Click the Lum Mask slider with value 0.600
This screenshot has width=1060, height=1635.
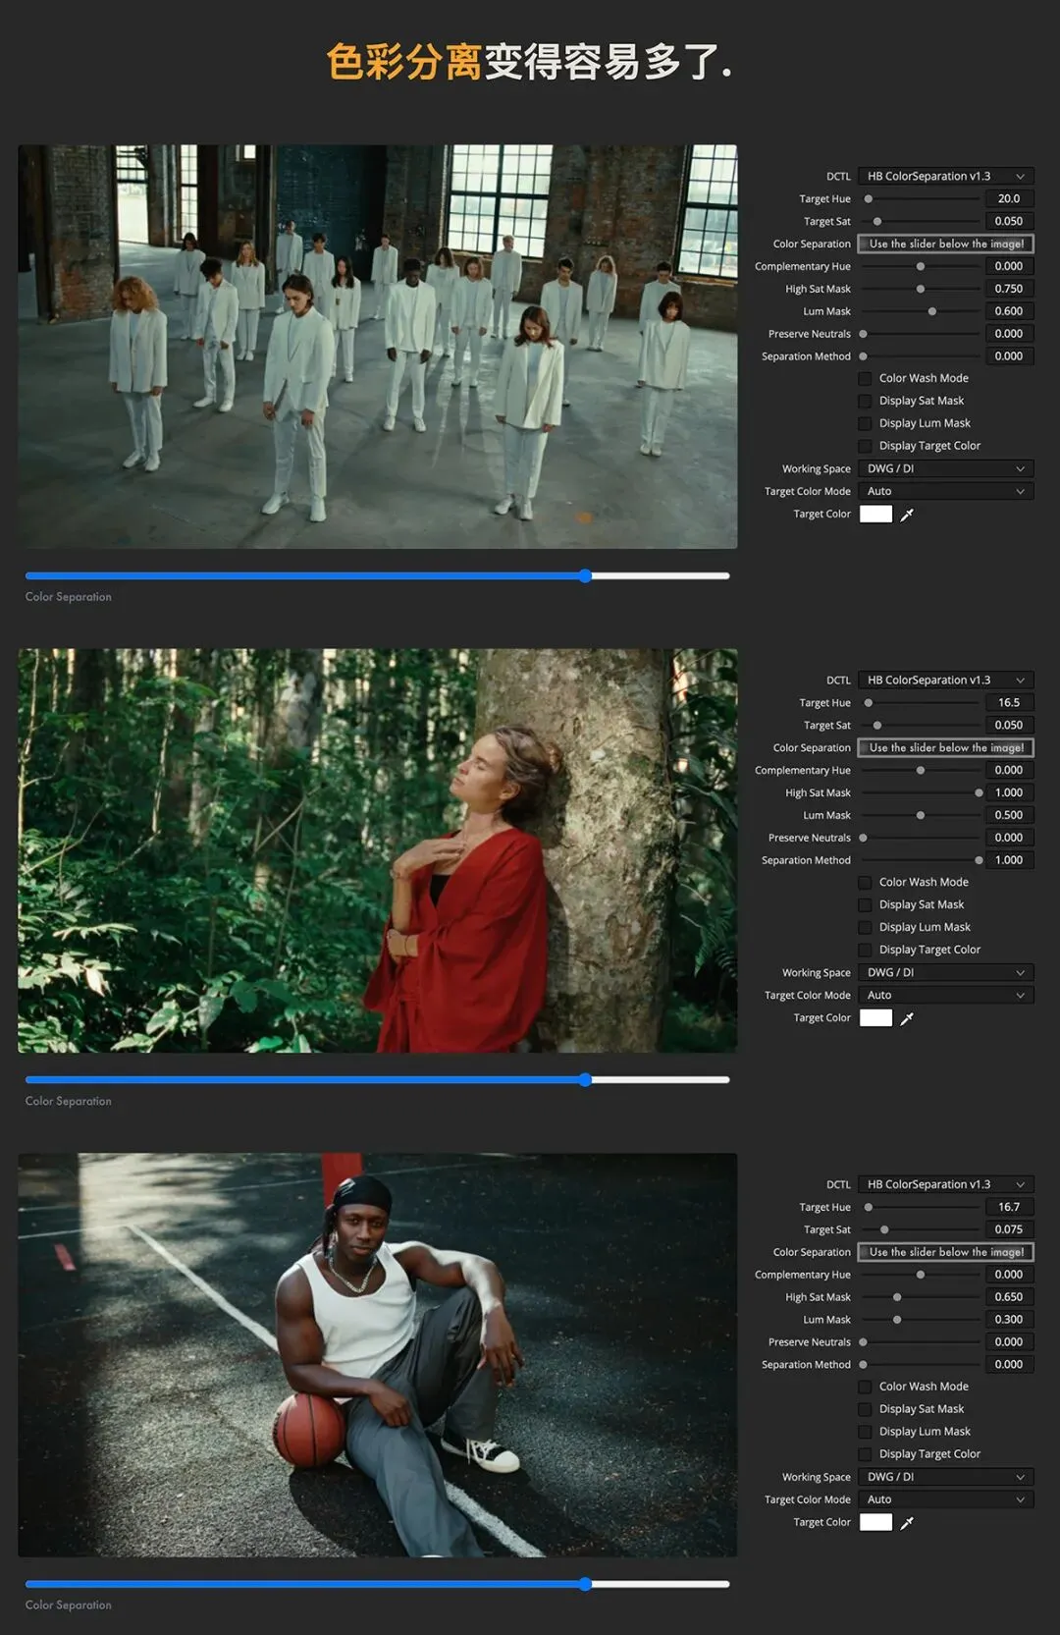[x=921, y=311]
